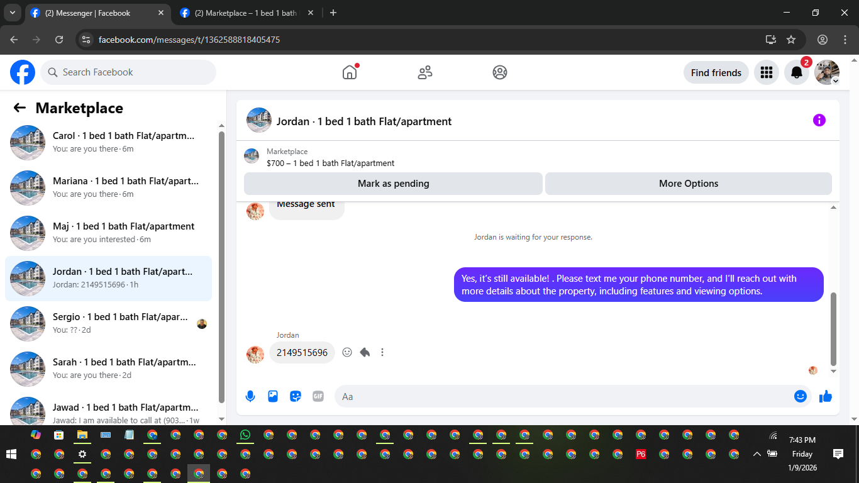The image size is (859, 483).
Task: Click the $700 – 1 bed 1 bath listing link
Action: tap(330, 163)
